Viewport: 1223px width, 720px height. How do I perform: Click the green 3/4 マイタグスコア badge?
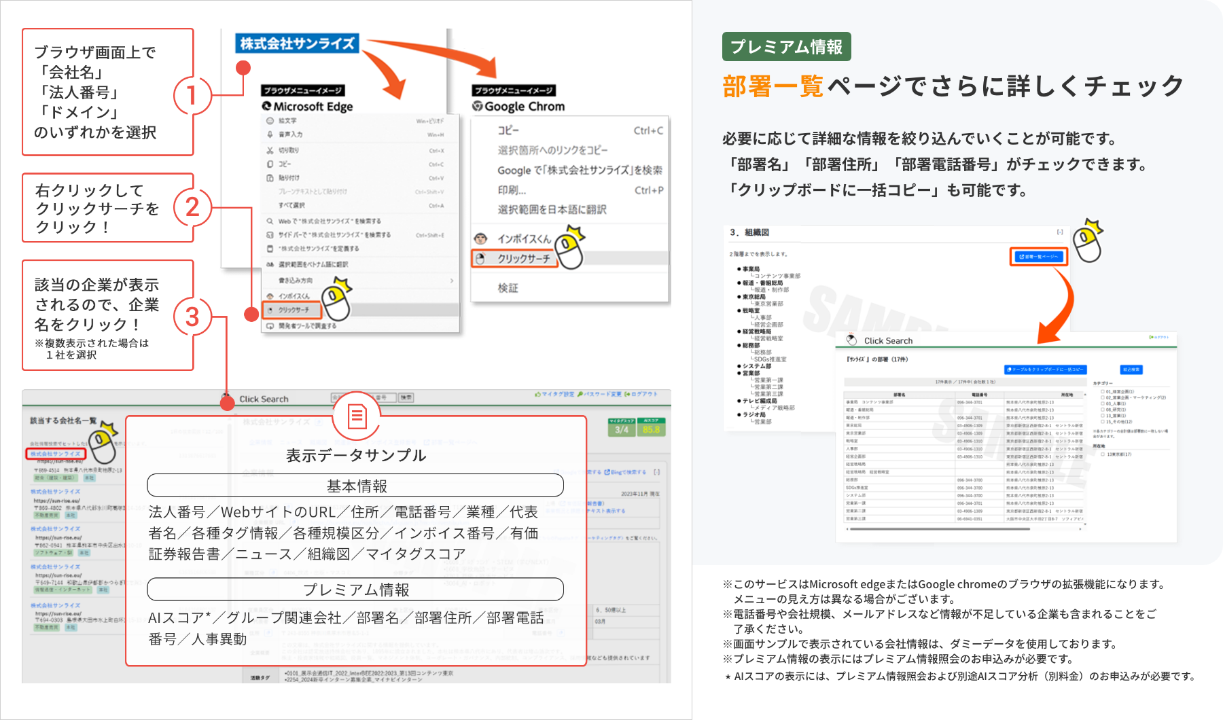click(622, 427)
